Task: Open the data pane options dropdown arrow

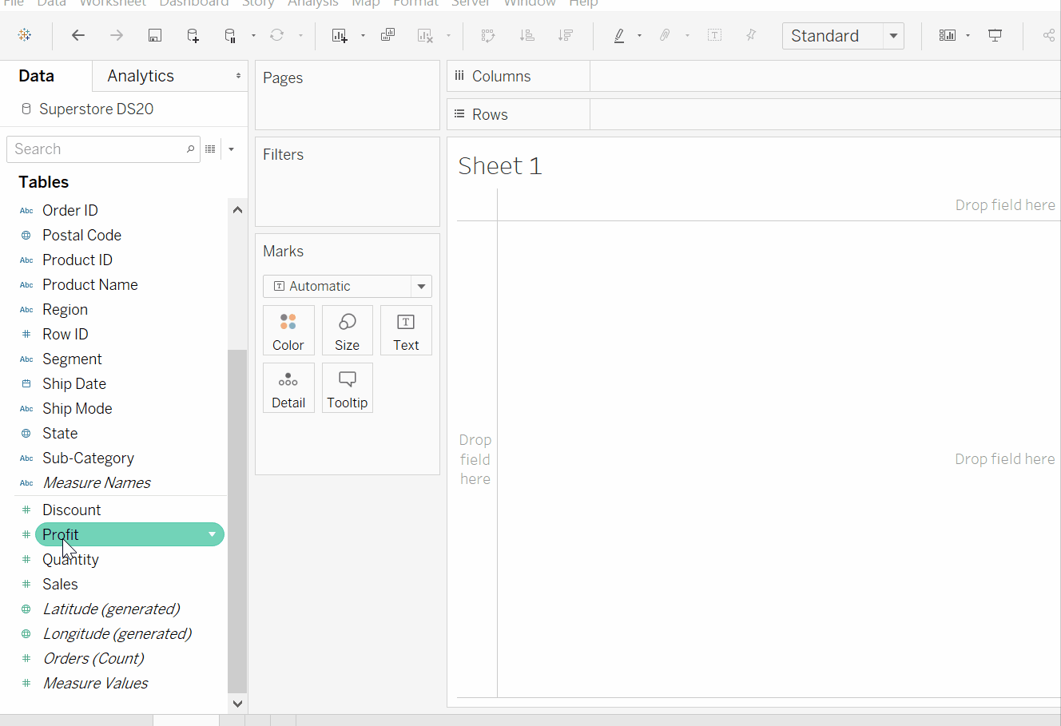Action: (x=232, y=149)
